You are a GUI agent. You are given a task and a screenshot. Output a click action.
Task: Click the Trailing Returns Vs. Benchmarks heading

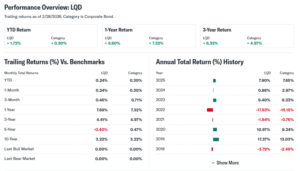point(54,62)
